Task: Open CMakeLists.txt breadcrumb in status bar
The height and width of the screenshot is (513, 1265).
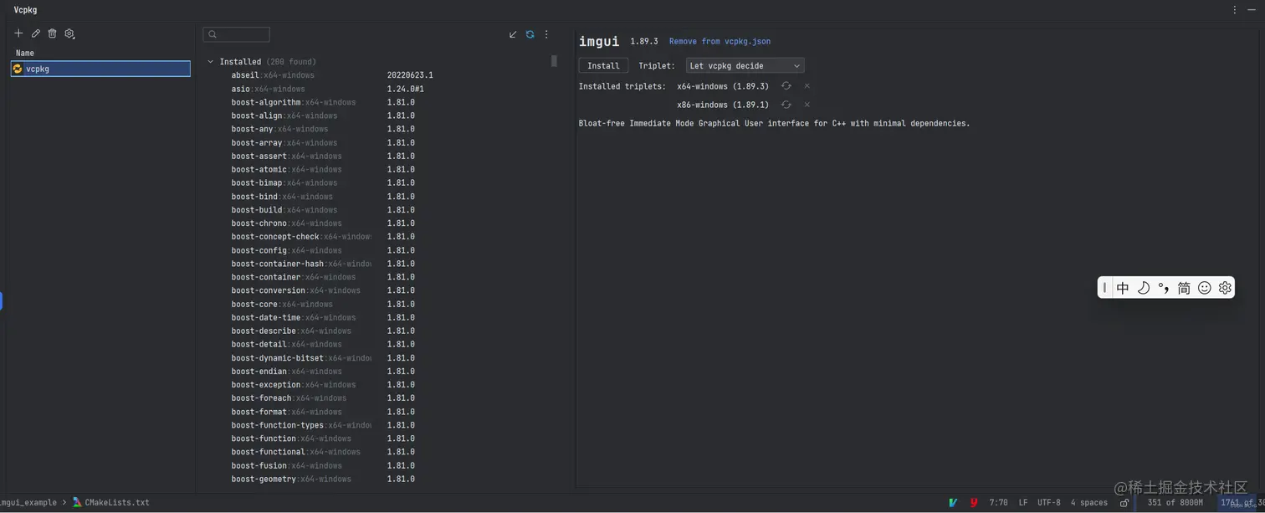Action: point(111,503)
